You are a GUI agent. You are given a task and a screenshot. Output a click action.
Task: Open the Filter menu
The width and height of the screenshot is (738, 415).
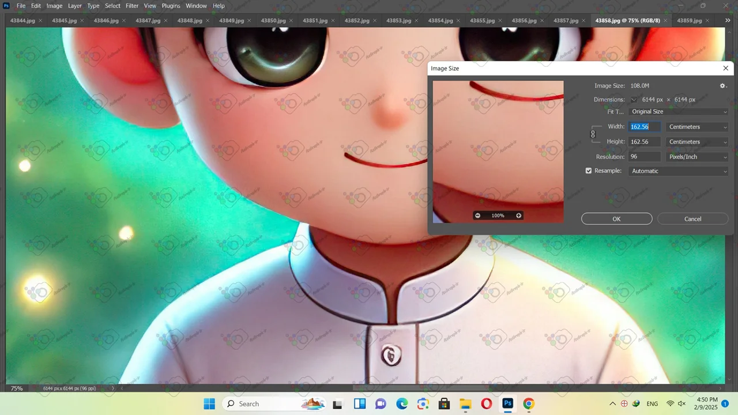[132, 6]
